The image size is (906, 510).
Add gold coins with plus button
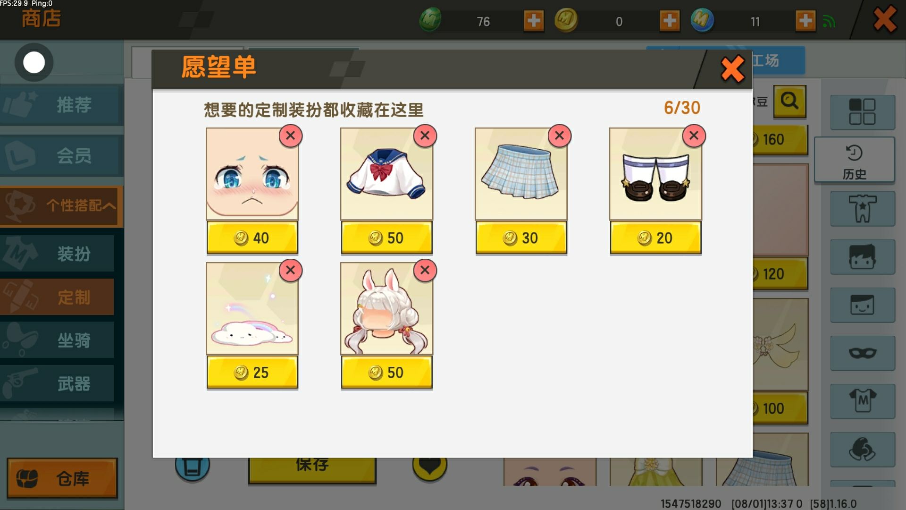[670, 21]
